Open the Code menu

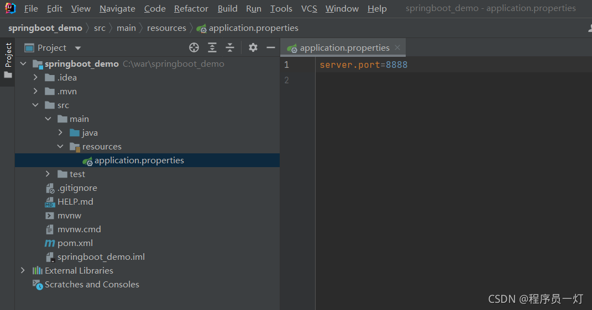pyautogui.click(x=155, y=8)
